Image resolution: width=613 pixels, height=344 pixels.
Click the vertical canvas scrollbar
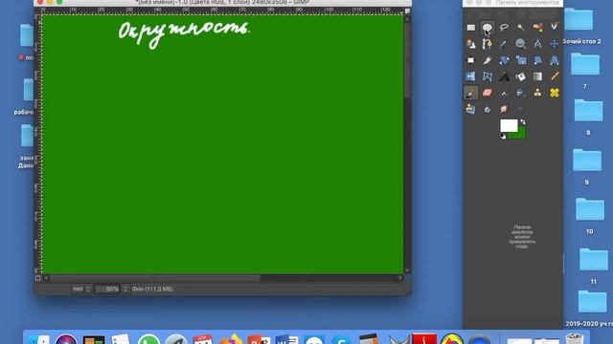pos(407,144)
